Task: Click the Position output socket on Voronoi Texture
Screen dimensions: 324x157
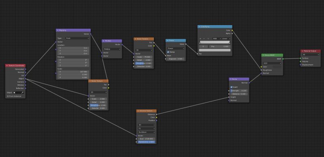Action: tap(157, 121)
